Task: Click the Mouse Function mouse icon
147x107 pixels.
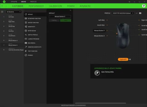Action: pyautogui.click(x=26, y=23)
